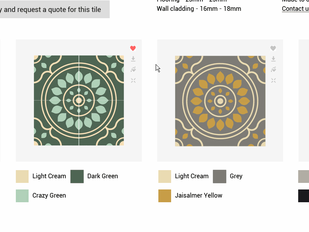Expand the grey tile to fullscreen view
The image size is (309, 232).
point(273,80)
